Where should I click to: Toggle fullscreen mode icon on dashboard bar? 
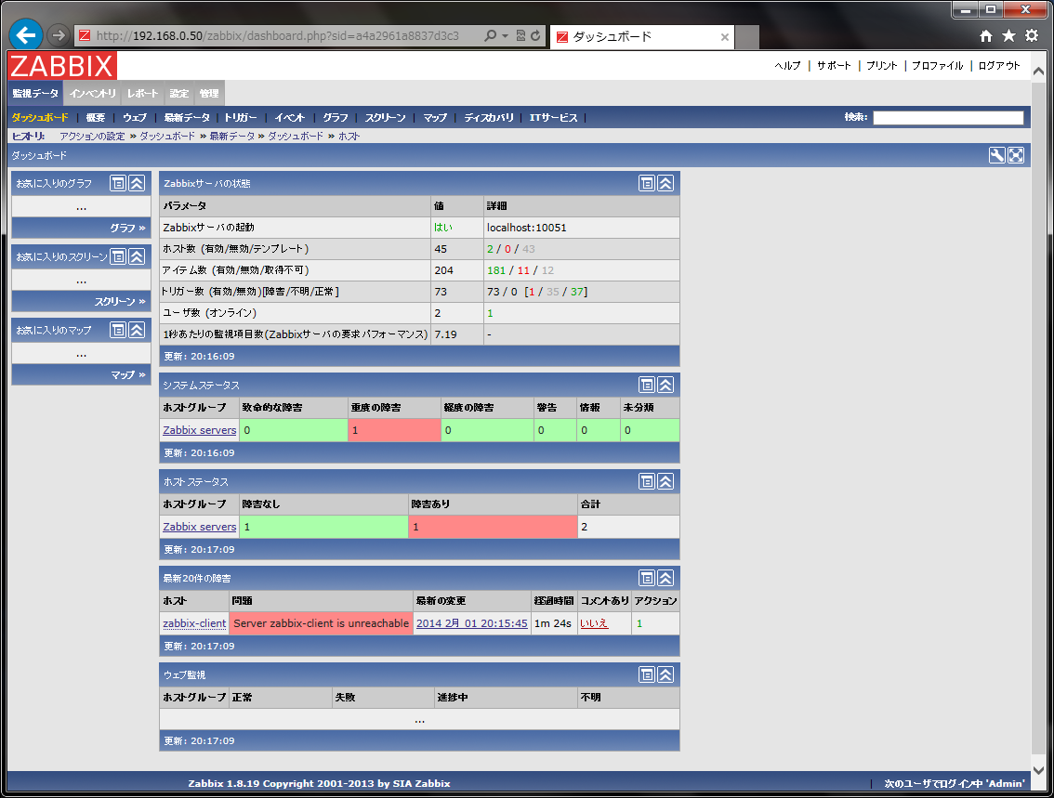click(x=1016, y=155)
